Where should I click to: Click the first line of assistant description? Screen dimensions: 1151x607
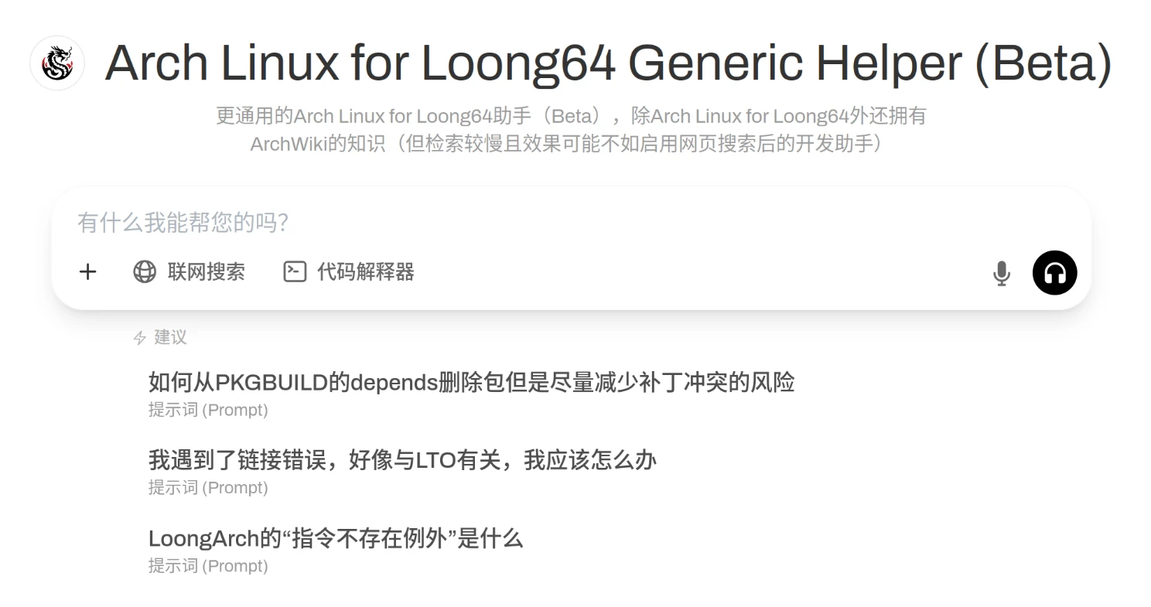(571, 116)
